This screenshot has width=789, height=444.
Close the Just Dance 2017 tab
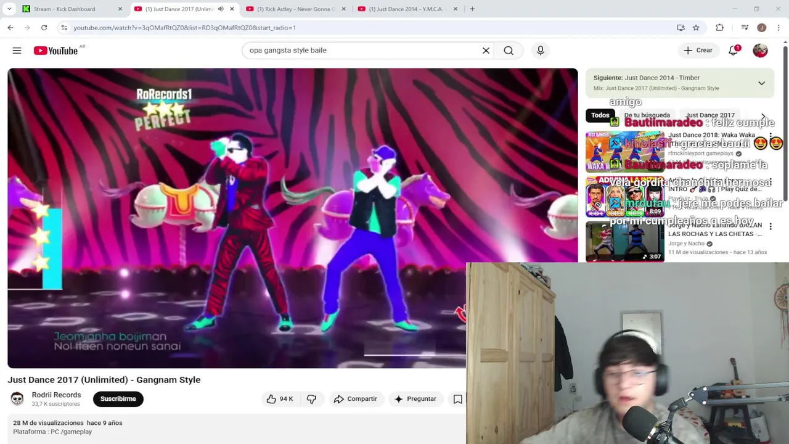click(232, 9)
